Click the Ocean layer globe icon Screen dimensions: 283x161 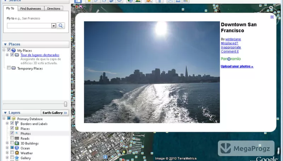pos(17,148)
